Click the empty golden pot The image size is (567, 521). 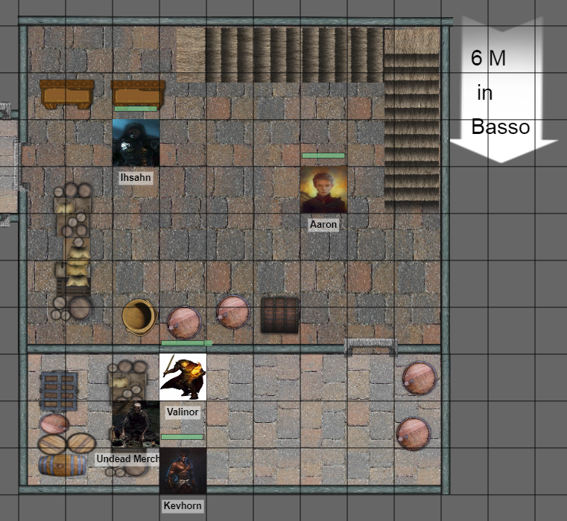tap(139, 317)
